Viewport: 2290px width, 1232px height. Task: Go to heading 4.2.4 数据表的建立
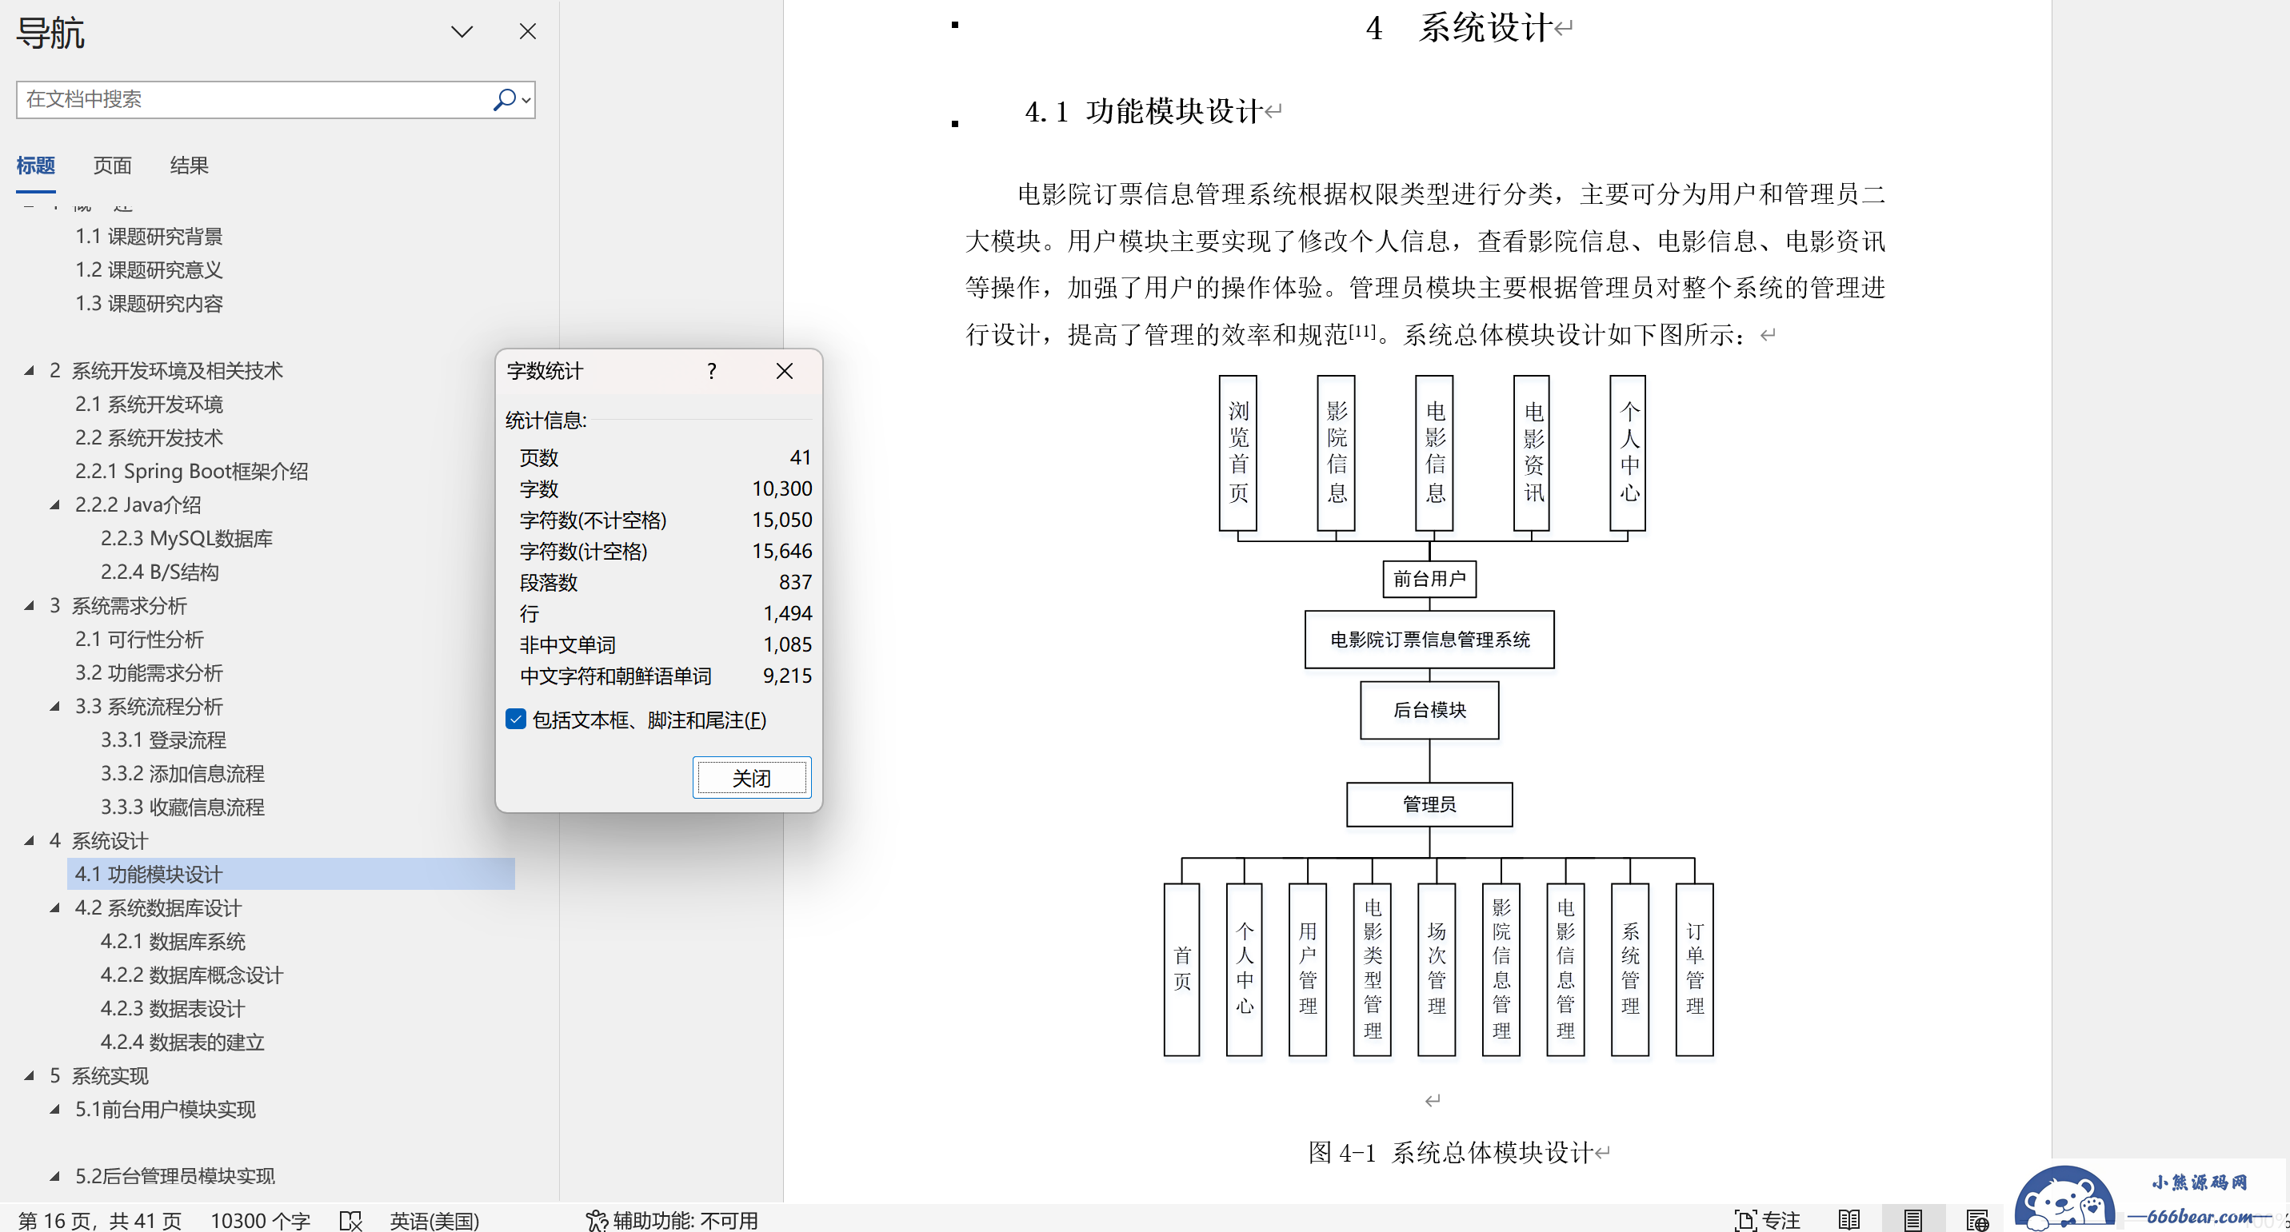[182, 1043]
